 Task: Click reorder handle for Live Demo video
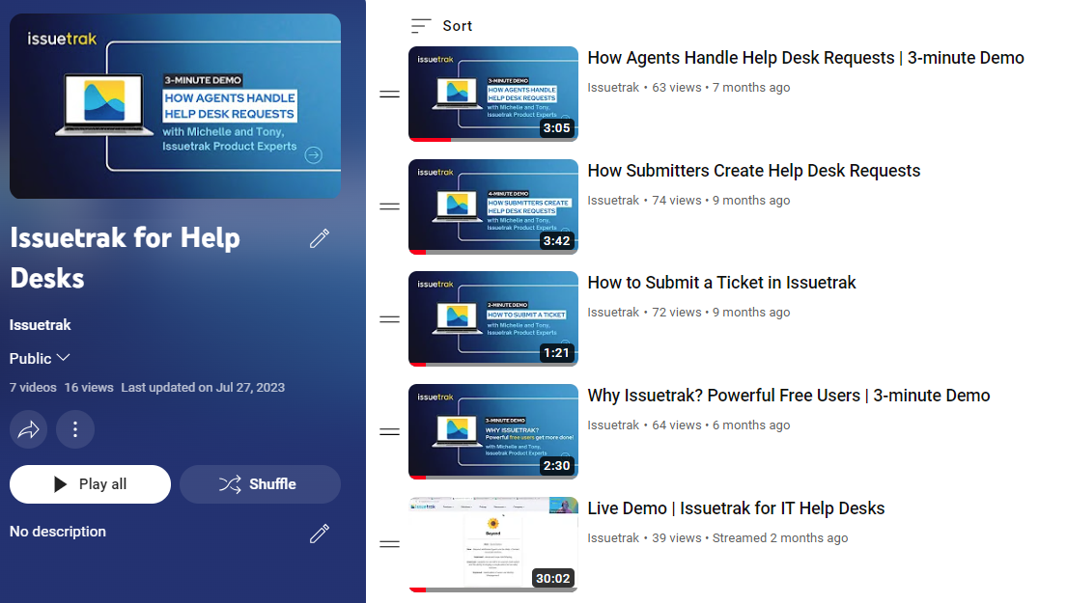pyautogui.click(x=389, y=544)
